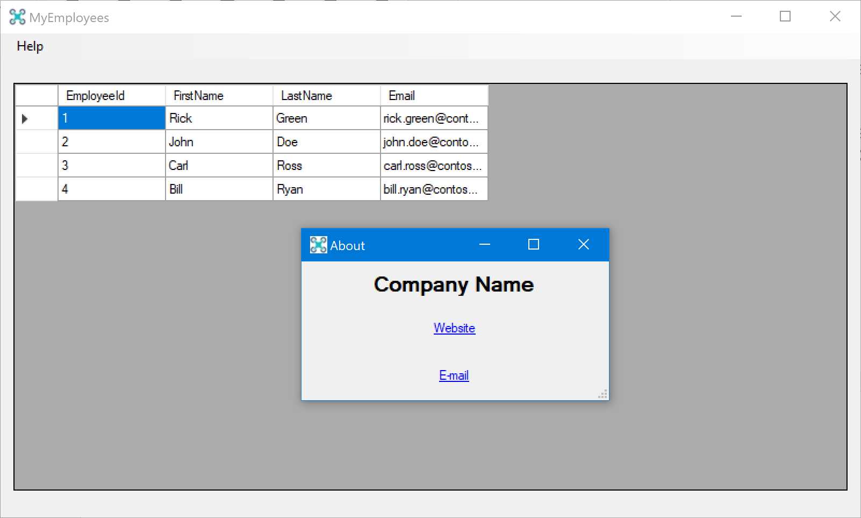Screen dimensions: 861x518
Task: Open the E-mail link in the About dialog
Action: [x=454, y=375]
